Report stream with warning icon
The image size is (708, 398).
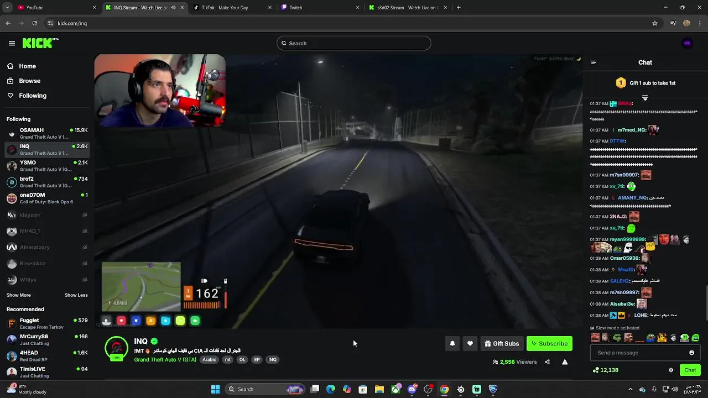pyautogui.click(x=565, y=362)
